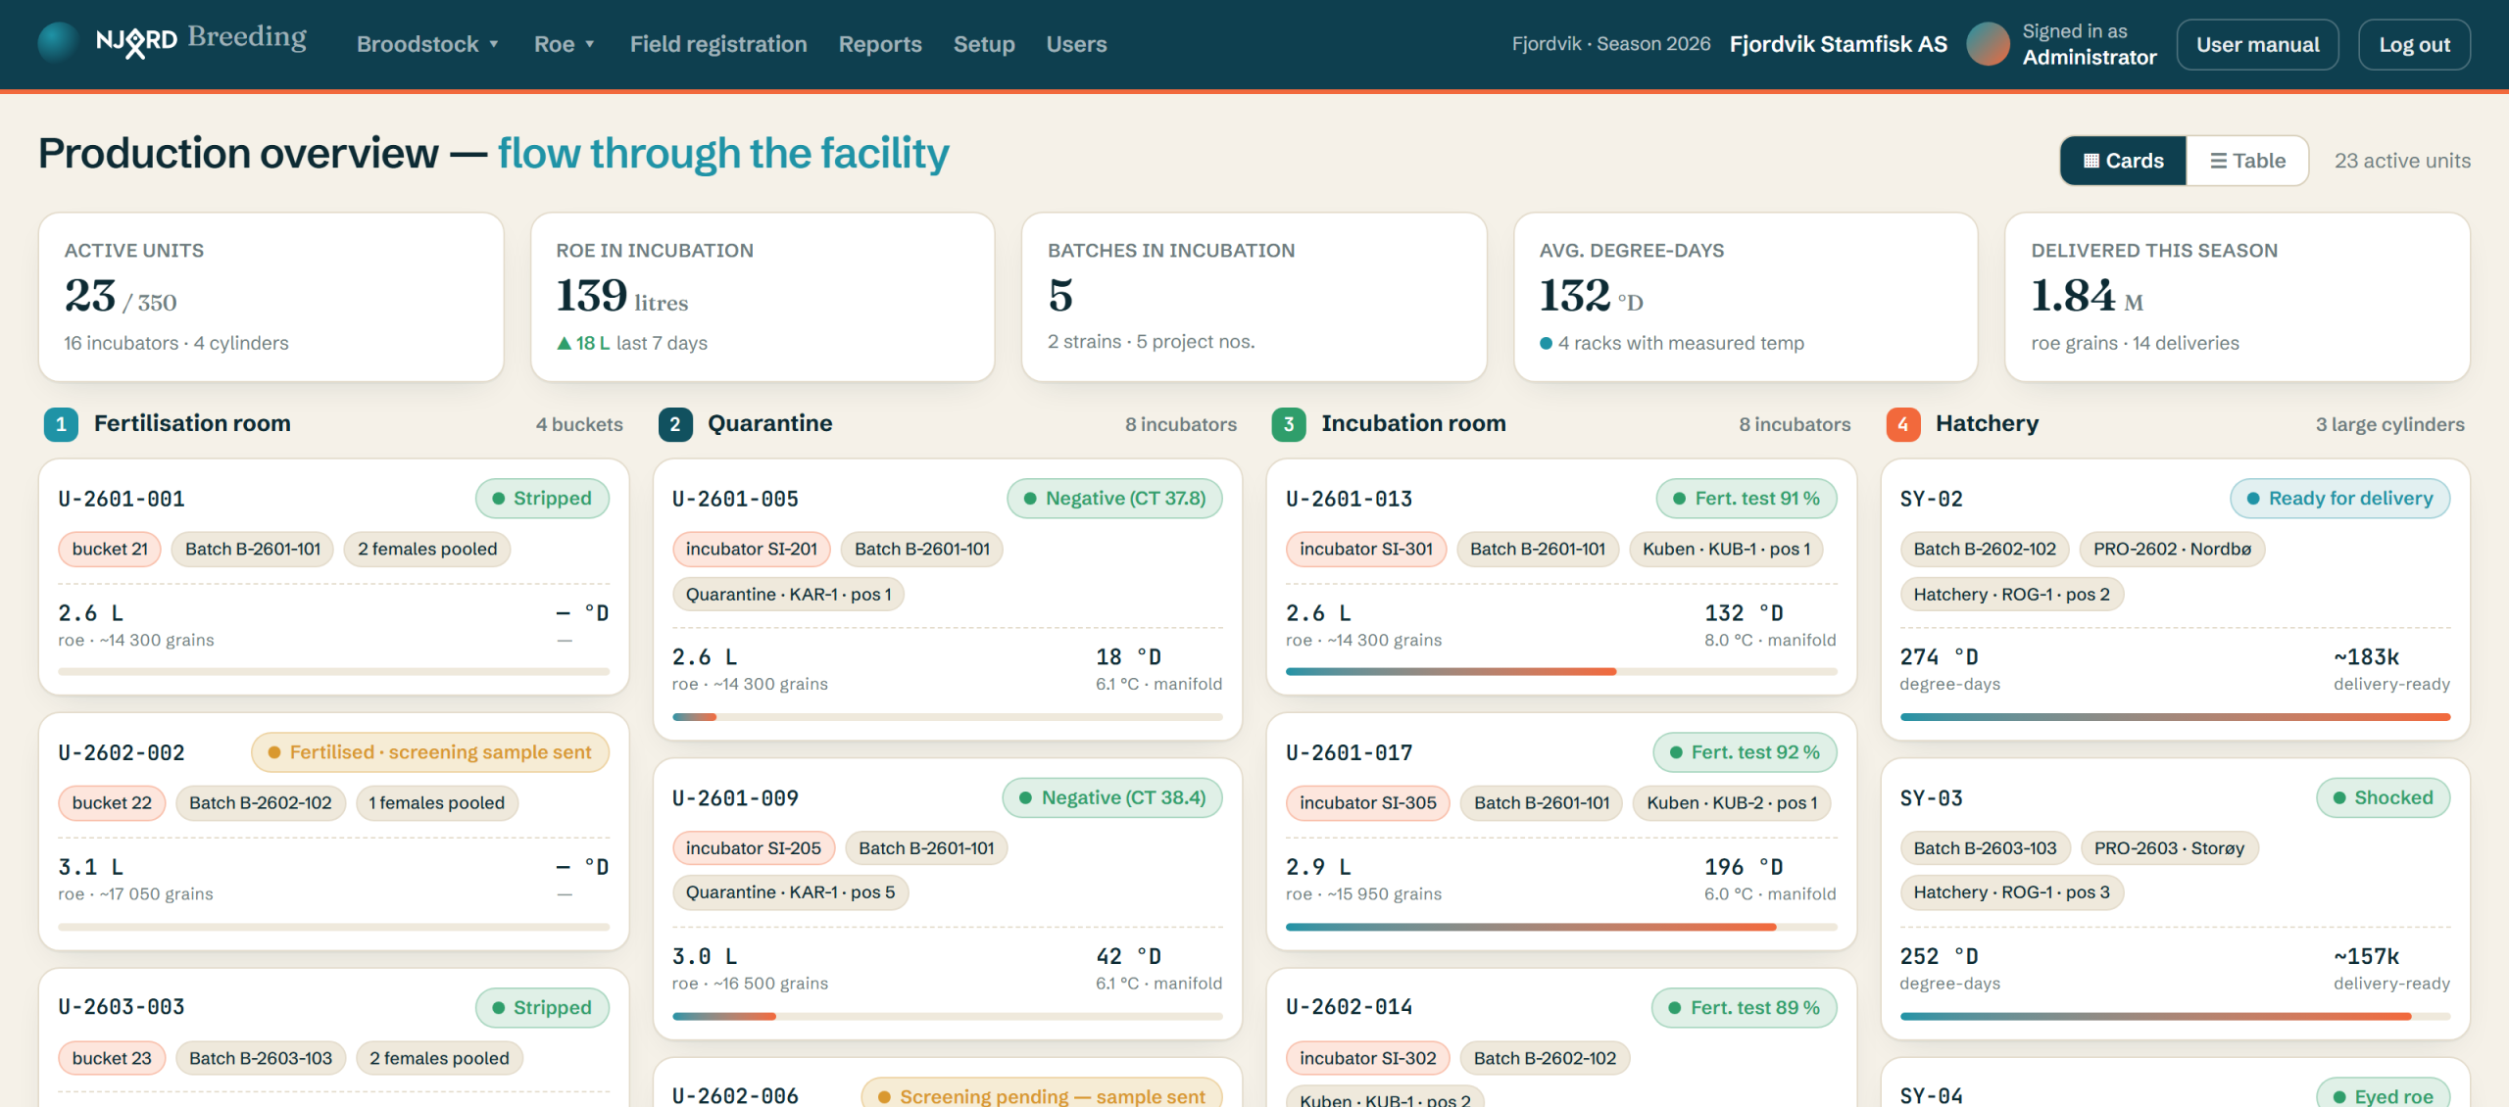The height and width of the screenshot is (1107, 2509).
Task: Click the Fertilisation room step 1 badge
Action: [x=61, y=424]
